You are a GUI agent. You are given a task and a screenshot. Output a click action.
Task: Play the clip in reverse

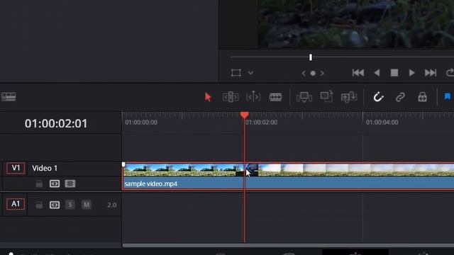point(377,73)
